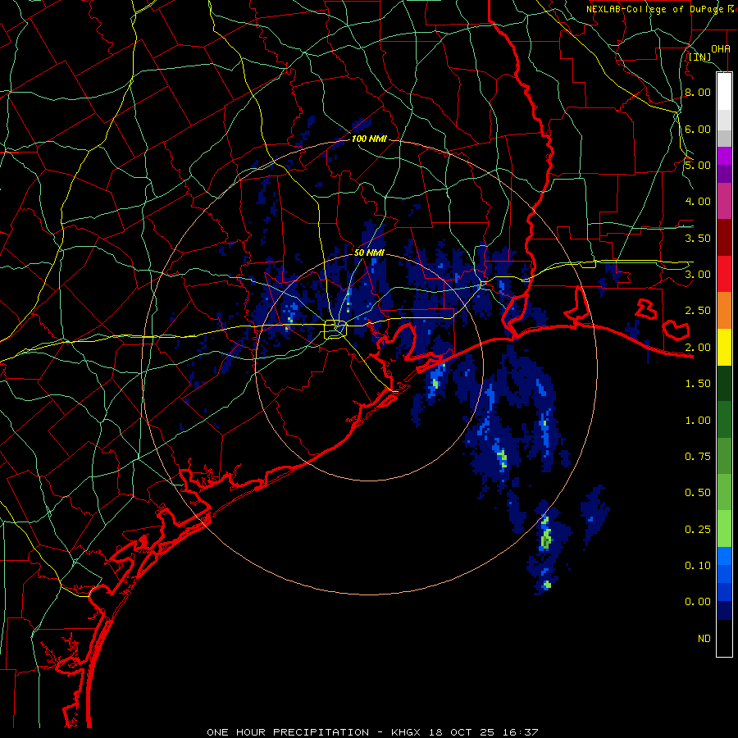The height and width of the screenshot is (738, 738).
Task: Click the lime green swatch beside 0.25
Action: 724,529
